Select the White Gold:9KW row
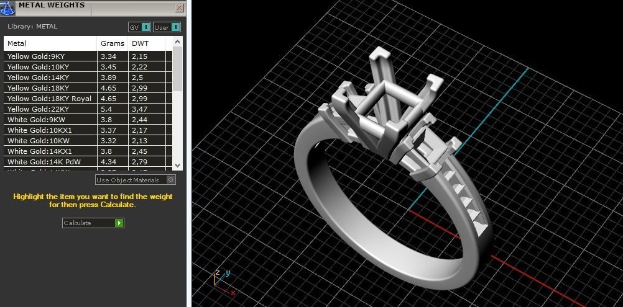The height and width of the screenshot is (307, 623). point(88,120)
